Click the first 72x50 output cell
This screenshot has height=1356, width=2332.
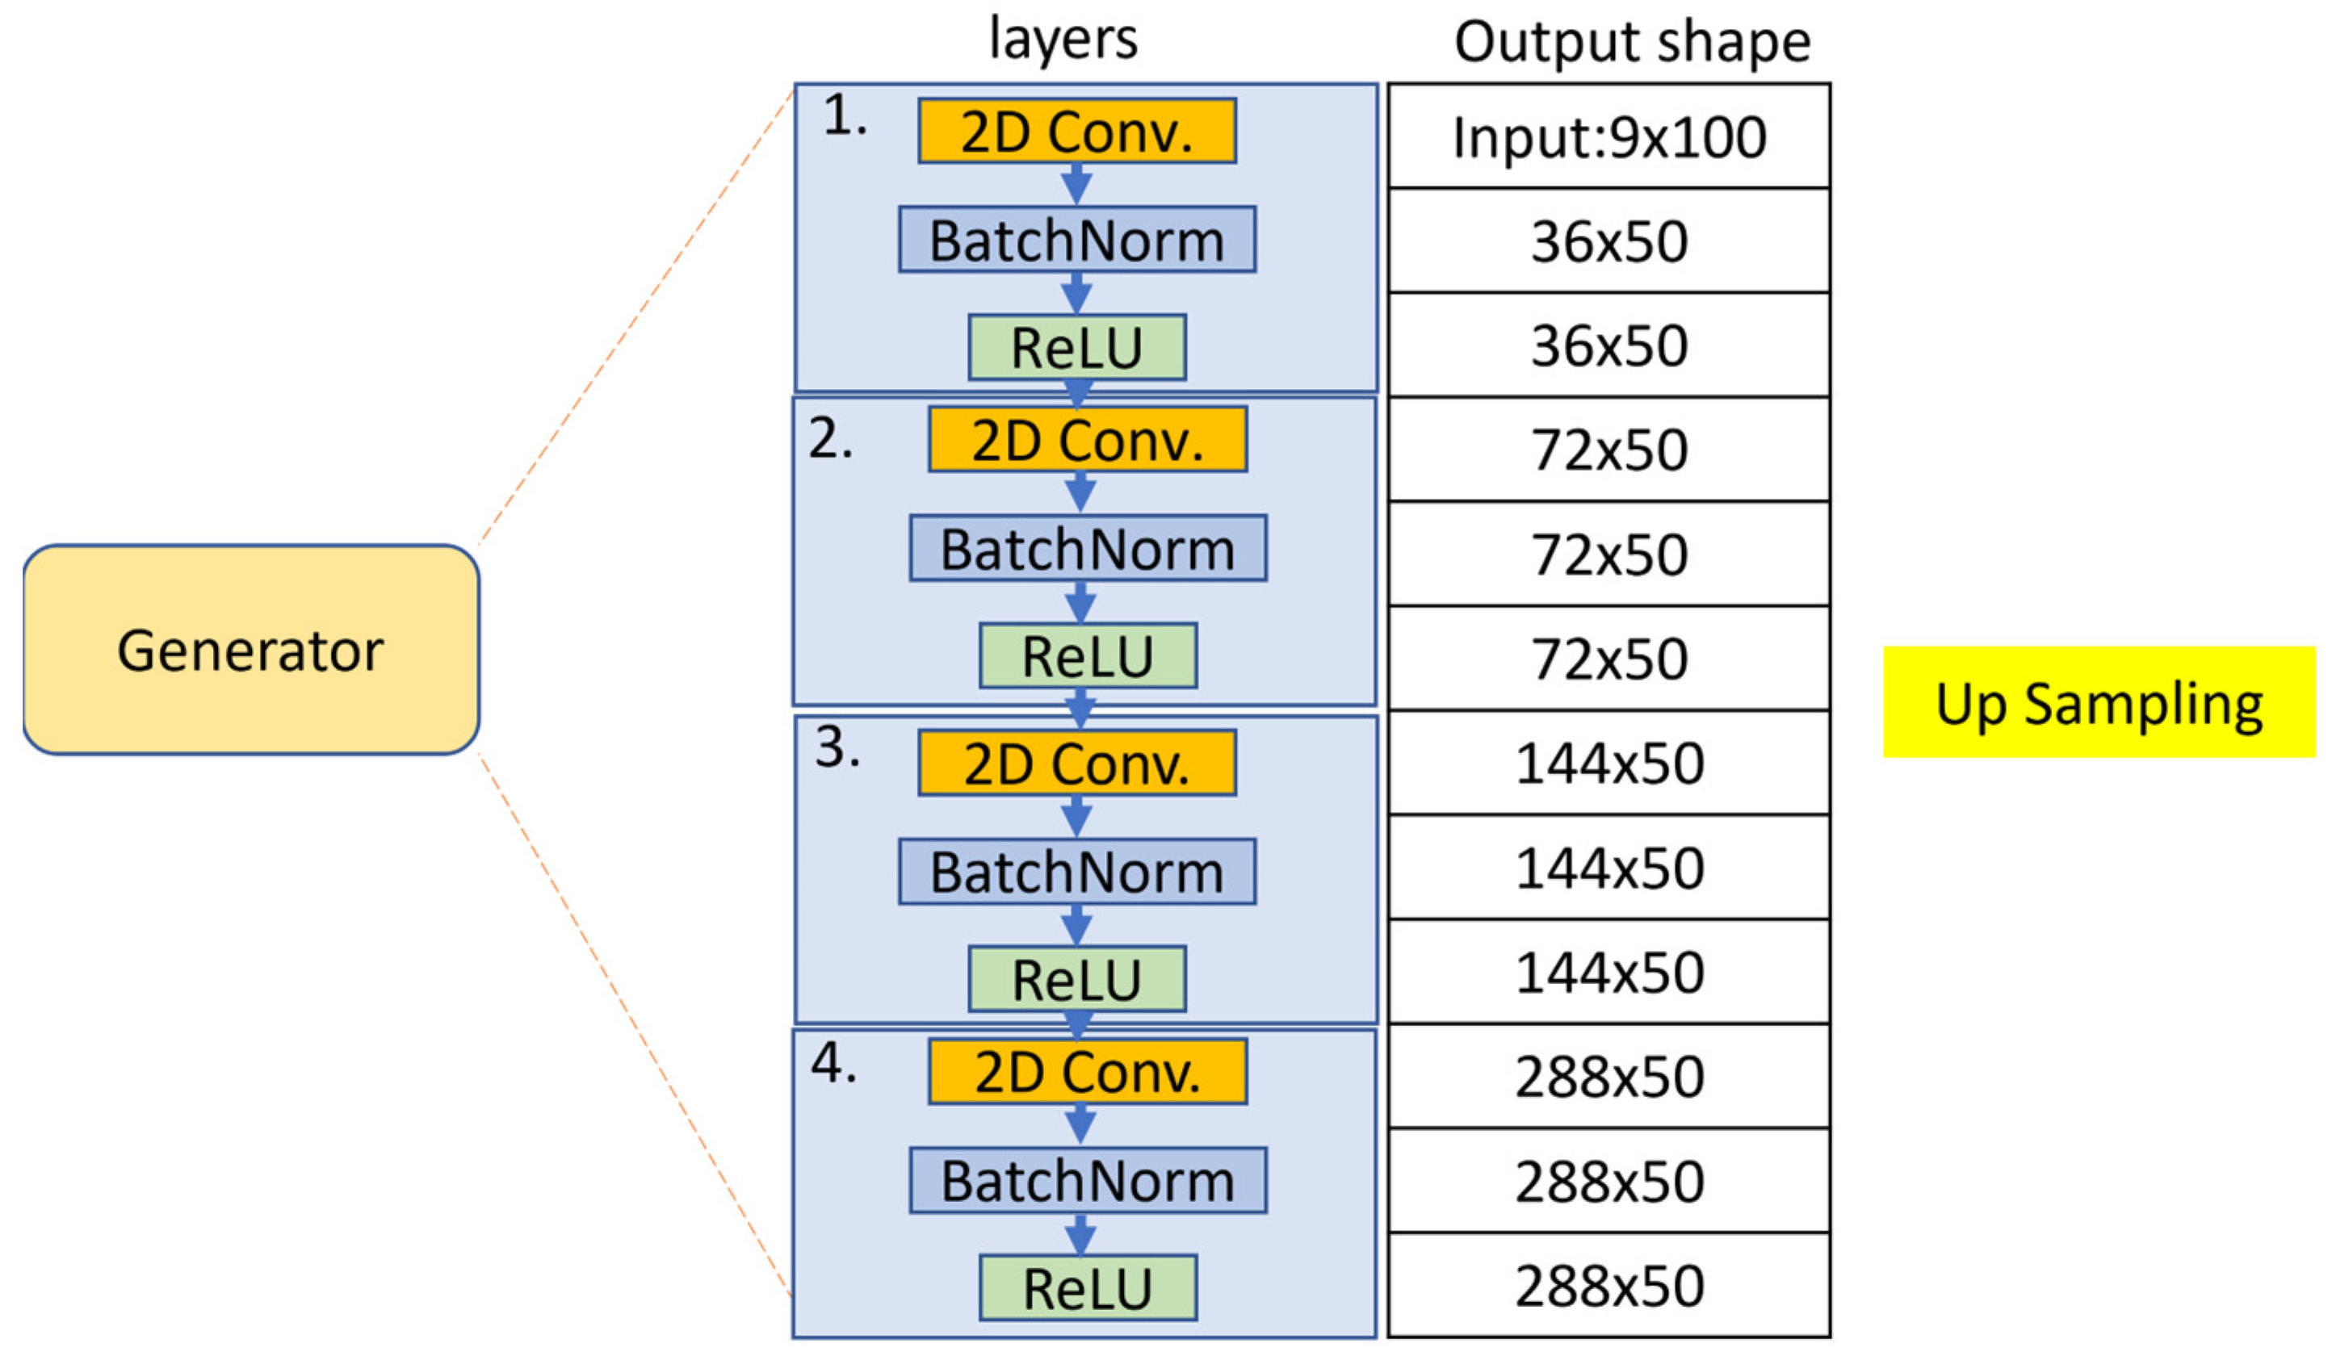pyautogui.click(x=1608, y=450)
